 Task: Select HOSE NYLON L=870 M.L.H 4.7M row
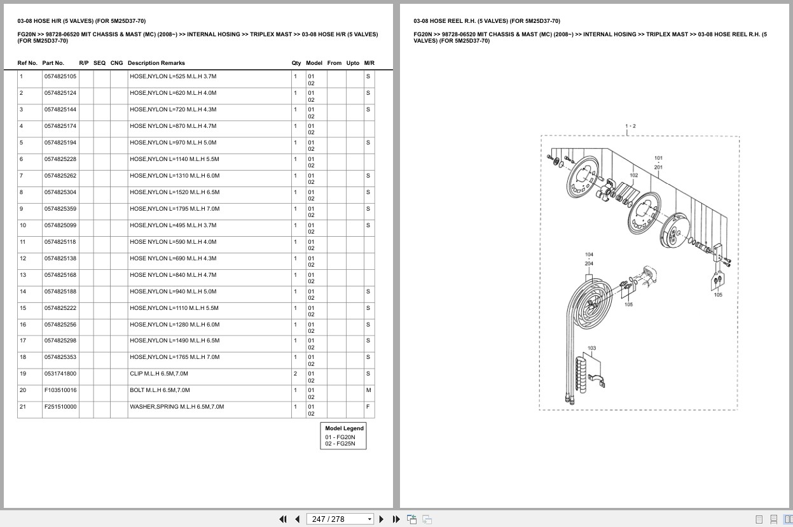tap(196, 129)
